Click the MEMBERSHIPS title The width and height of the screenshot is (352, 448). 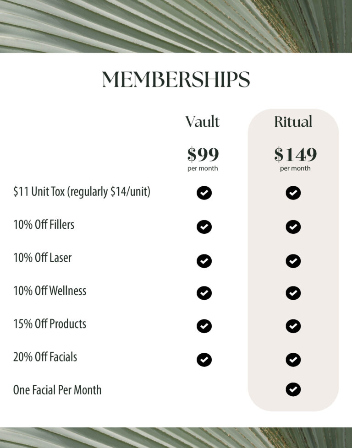tap(176, 79)
